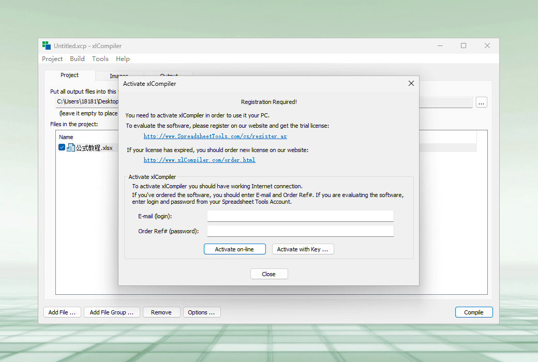538x362 pixels.
Task: Open the Tools menu
Action: [x=100, y=58]
